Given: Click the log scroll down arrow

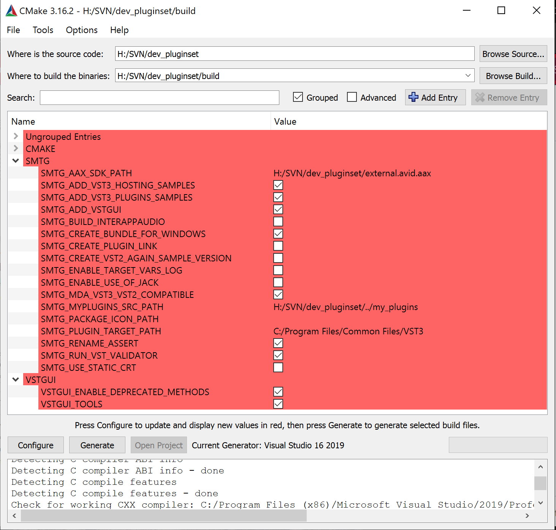Looking at the screenshot, I should [540, 503].
